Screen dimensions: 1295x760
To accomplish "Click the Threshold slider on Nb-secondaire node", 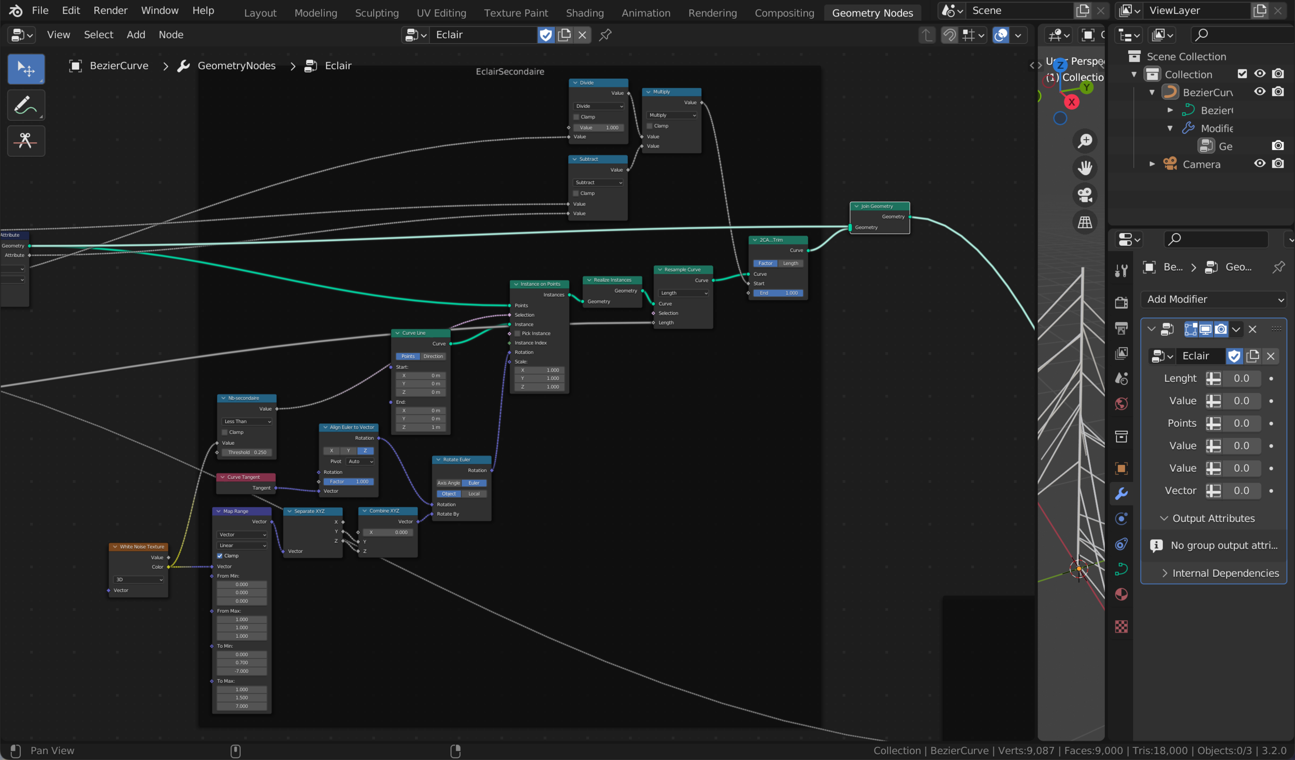I will point(247,452).
